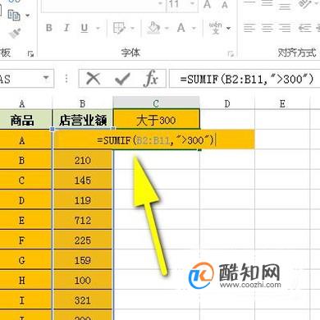
Task: Click the Insert Function fx icon
Action: (x=151, y=79)
